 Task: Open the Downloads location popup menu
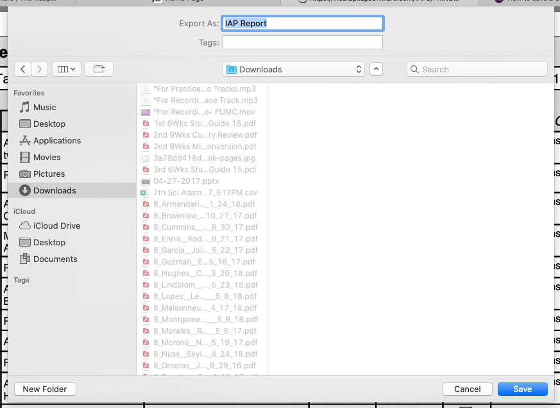click(x=294, y=69)
